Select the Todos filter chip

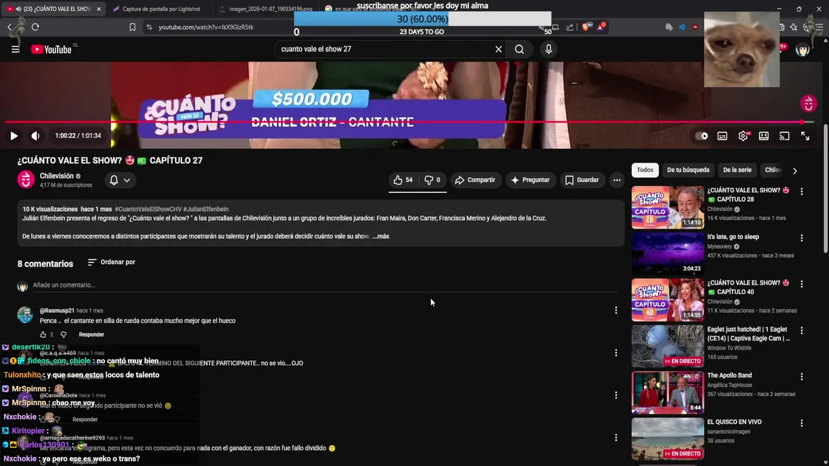click(645, 170)
